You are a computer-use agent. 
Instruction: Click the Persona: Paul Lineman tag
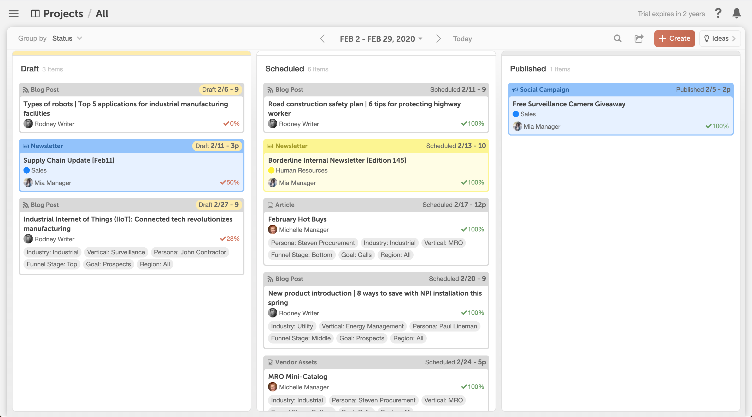click(x=445, y=326)
